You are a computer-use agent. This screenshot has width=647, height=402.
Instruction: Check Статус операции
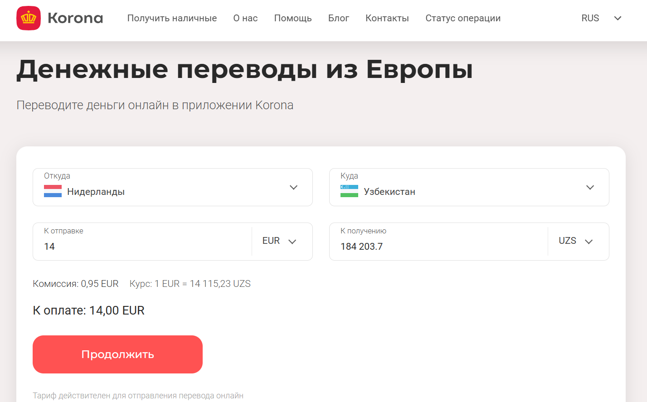463,18
